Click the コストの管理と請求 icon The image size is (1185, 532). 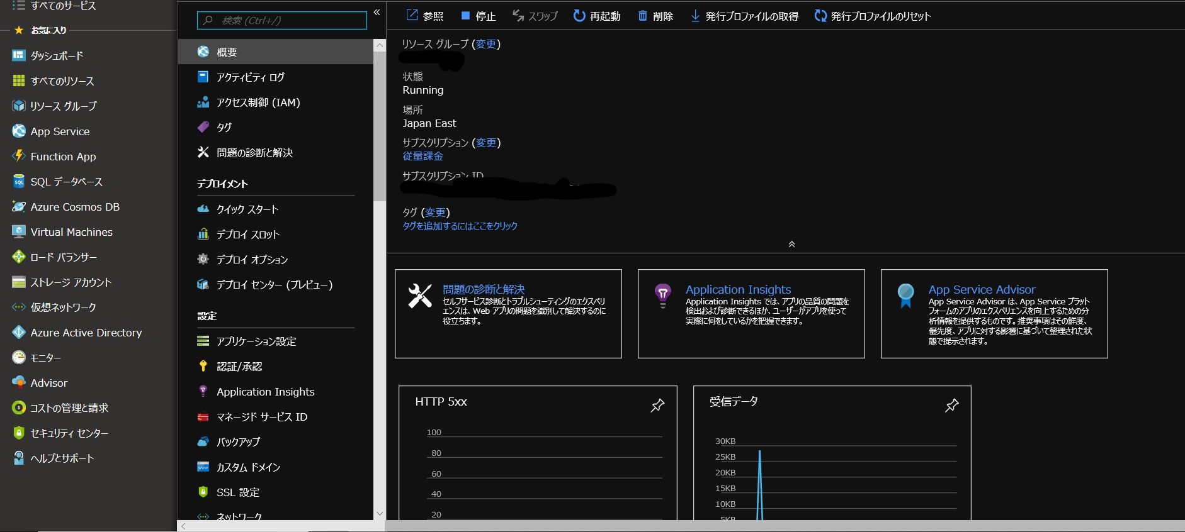tap(19, 407)
